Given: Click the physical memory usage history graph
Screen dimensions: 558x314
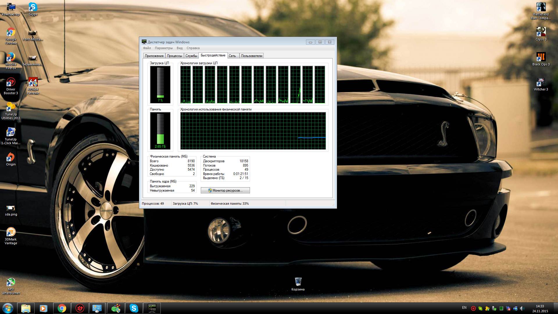Looking at the screenshot, I should pos(253,131).
